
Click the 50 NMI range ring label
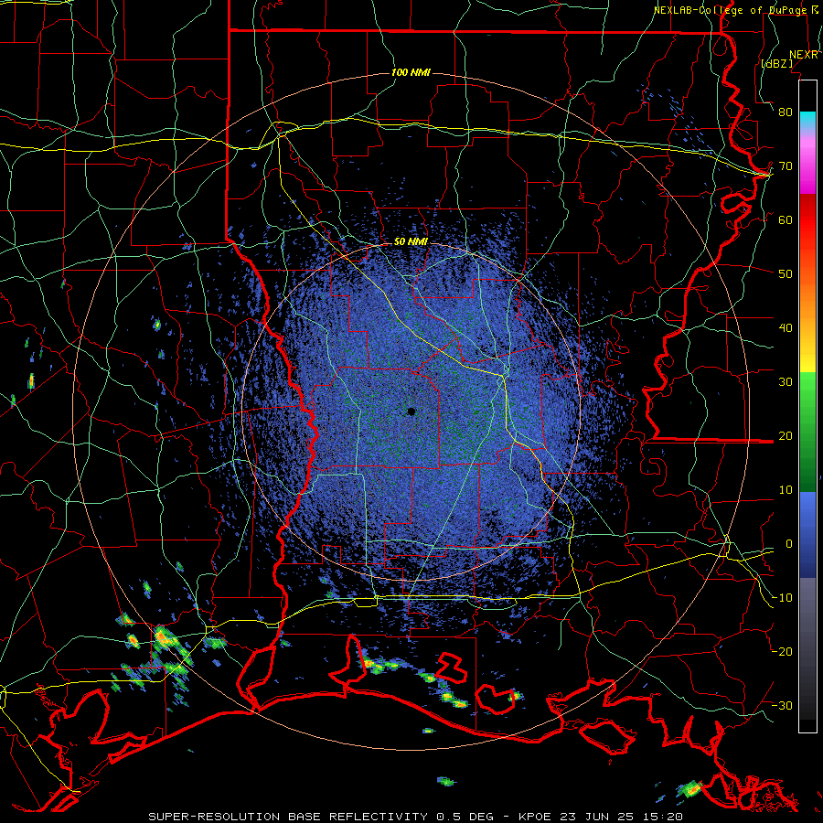pos(411,242)
